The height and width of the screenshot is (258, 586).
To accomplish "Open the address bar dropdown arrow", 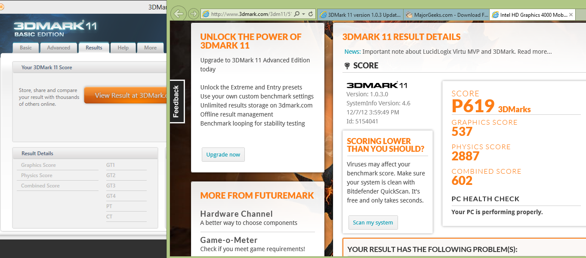I will 304,14.
